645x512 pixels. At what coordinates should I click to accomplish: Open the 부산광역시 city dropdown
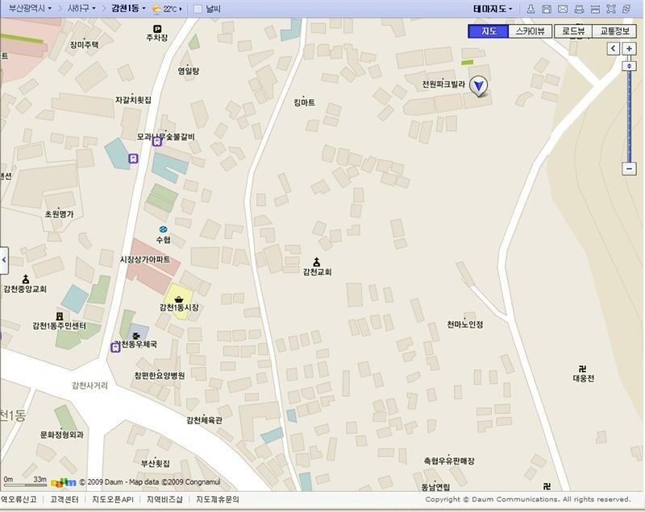(30, 9)
